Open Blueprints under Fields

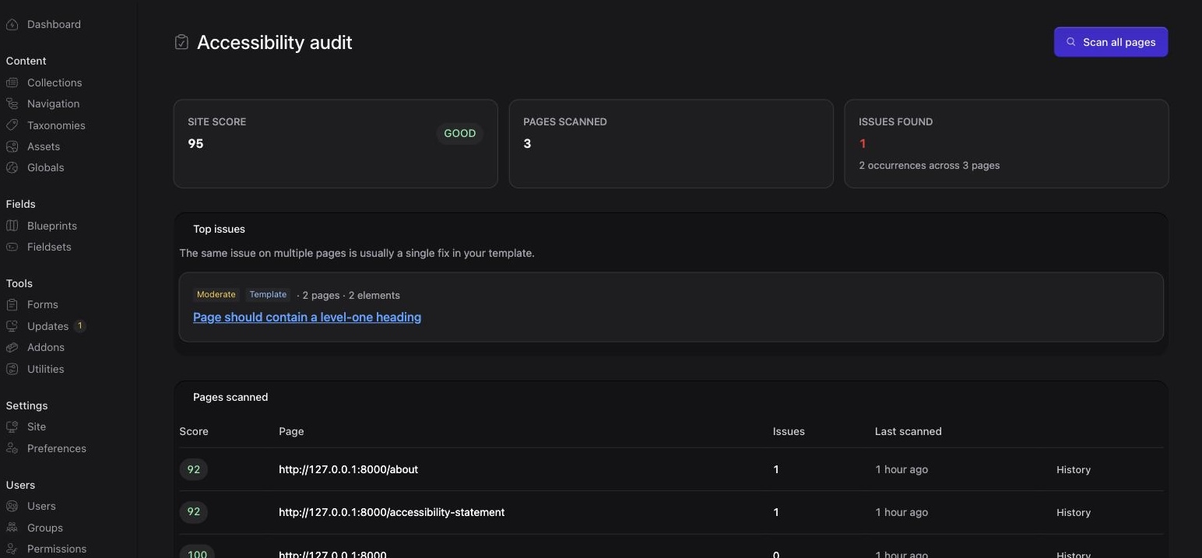pos(52,226)
